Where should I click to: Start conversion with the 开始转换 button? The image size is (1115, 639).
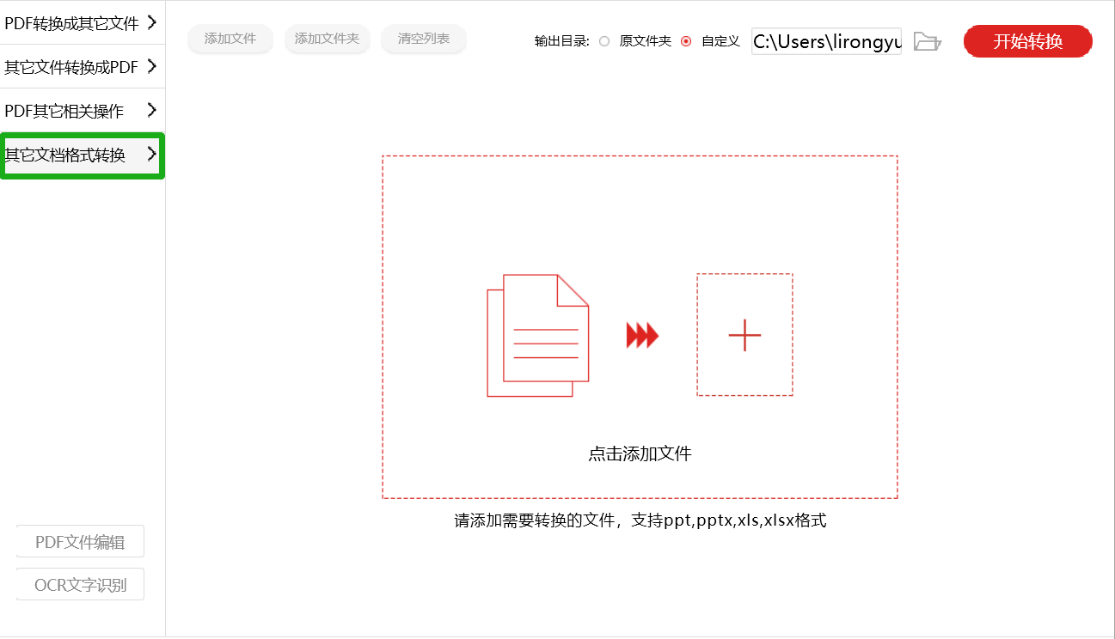1027,40
